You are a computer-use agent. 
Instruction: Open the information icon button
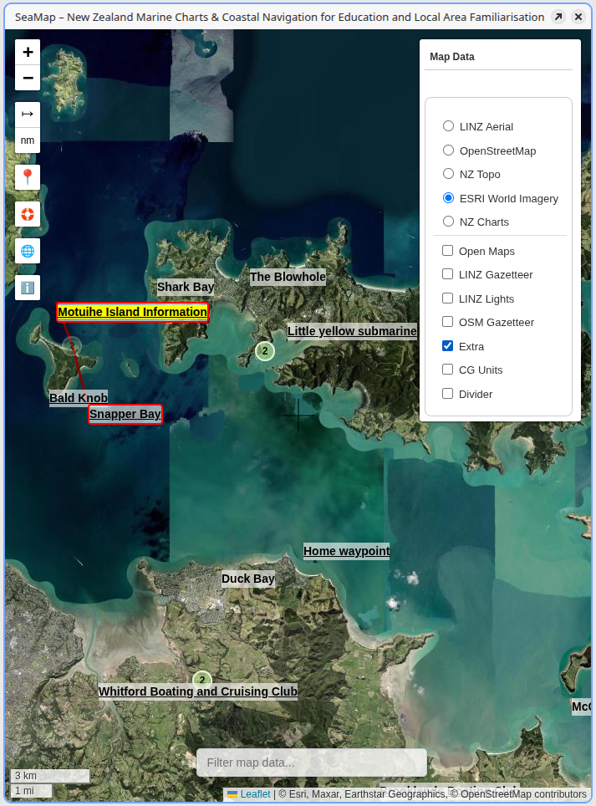28,288
